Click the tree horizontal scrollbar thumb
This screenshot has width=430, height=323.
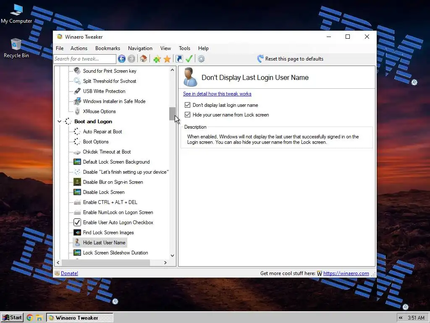pos(105,262)
